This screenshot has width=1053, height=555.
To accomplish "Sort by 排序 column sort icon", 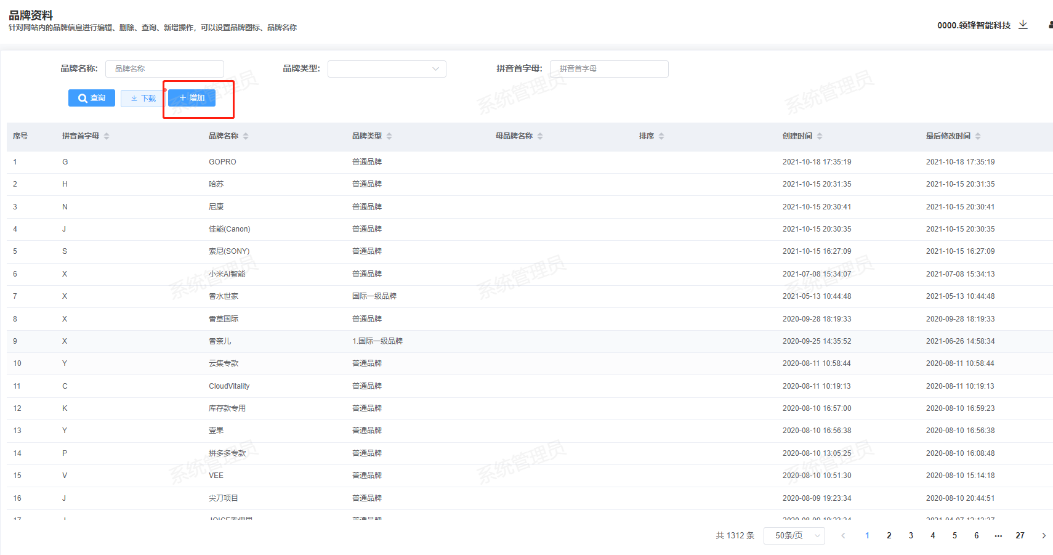I will (x=661, y=136).
